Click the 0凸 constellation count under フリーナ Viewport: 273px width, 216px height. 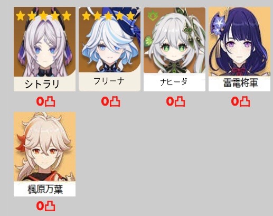111,101
